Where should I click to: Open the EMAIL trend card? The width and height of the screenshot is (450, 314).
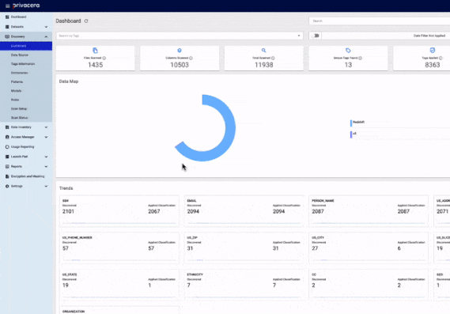click(x=244, y=211)
